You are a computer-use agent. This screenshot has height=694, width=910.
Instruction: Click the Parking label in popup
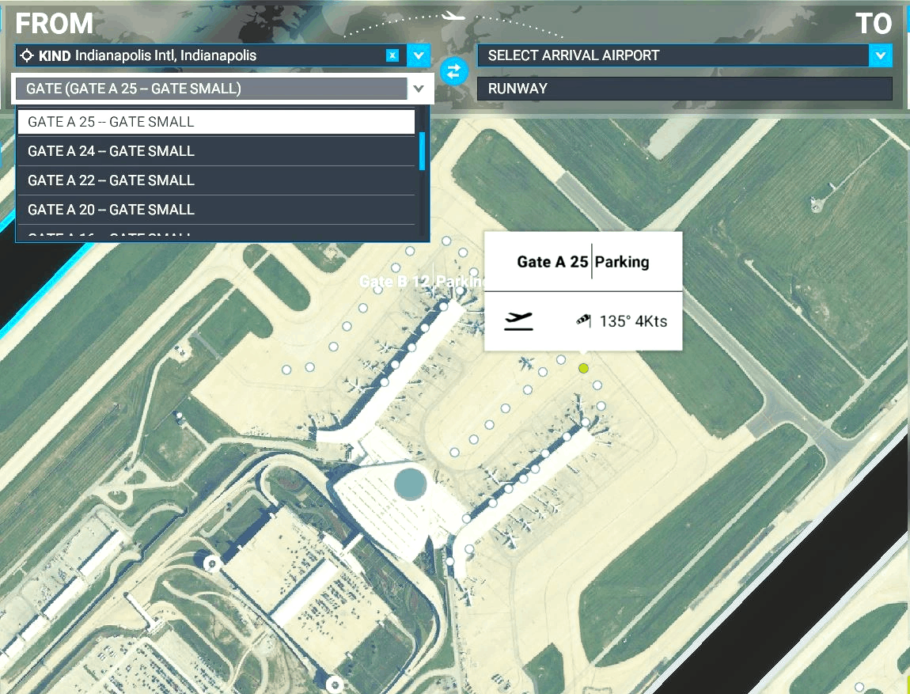[622, 262]
